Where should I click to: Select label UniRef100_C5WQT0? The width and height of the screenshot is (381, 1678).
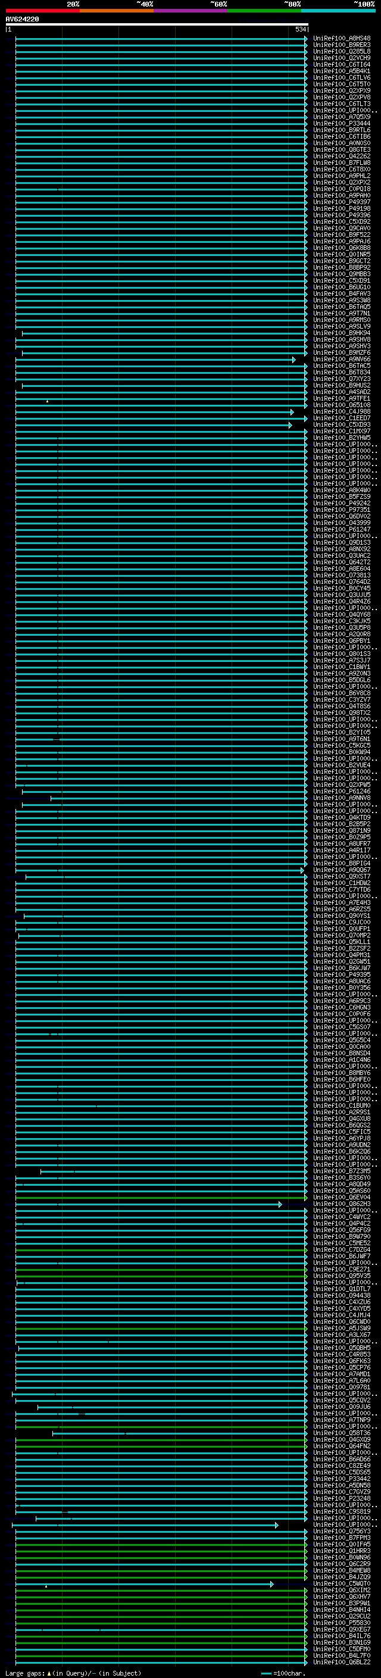click(342, 1583)
